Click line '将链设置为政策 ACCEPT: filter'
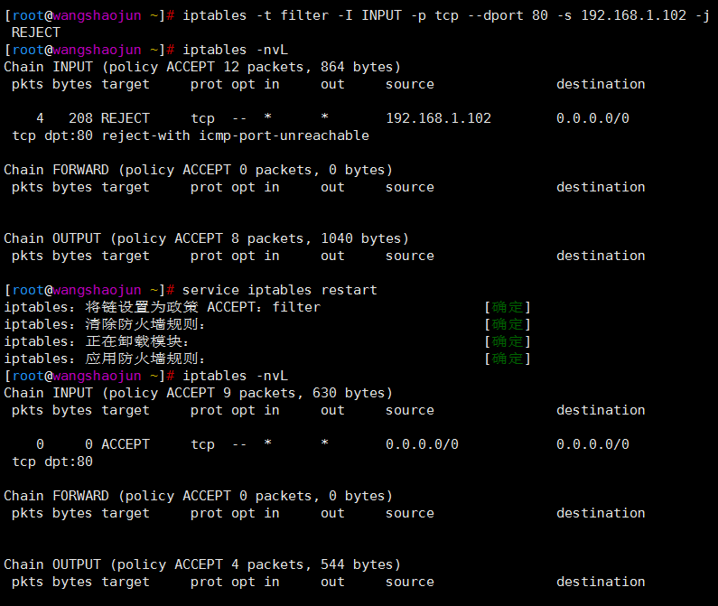Screen dimensions: 718x606 (x=202, y=307)
